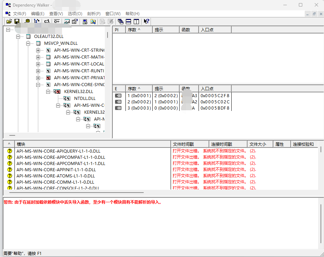
Task: Collapse the MSVCP_WIN.DLL tree node
Action: coord(28,43)
